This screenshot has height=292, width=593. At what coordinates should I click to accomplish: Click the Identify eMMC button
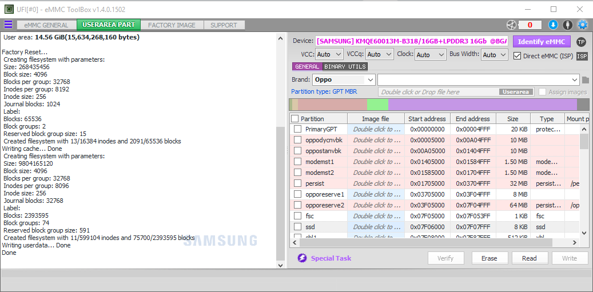click(542, 42)
